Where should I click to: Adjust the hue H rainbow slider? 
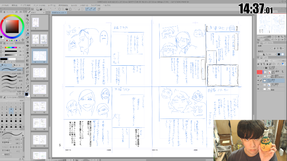[11, 47]
